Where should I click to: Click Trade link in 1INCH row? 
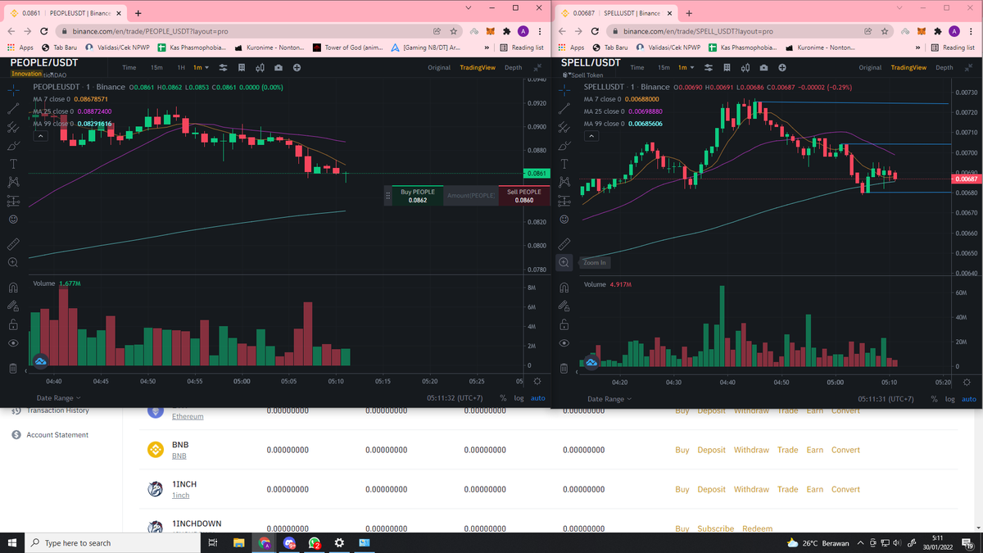pyautogui.click(x=787, y=489)
